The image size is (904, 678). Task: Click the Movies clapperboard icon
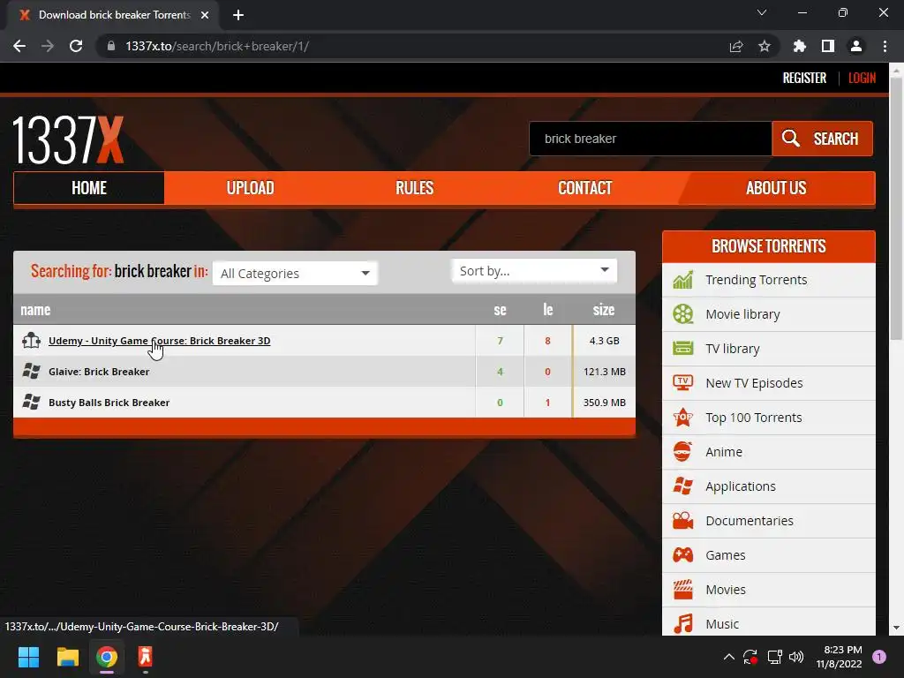point(682,589)
